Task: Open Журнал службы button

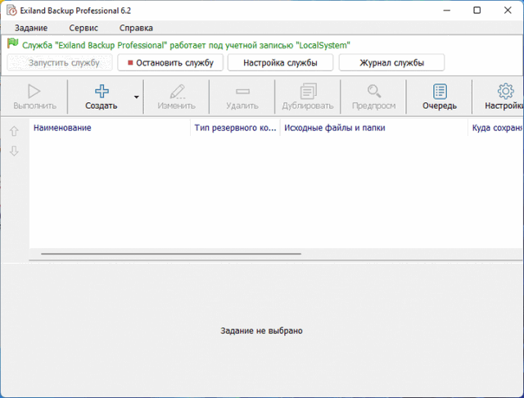Action: (x=391, y=62)
